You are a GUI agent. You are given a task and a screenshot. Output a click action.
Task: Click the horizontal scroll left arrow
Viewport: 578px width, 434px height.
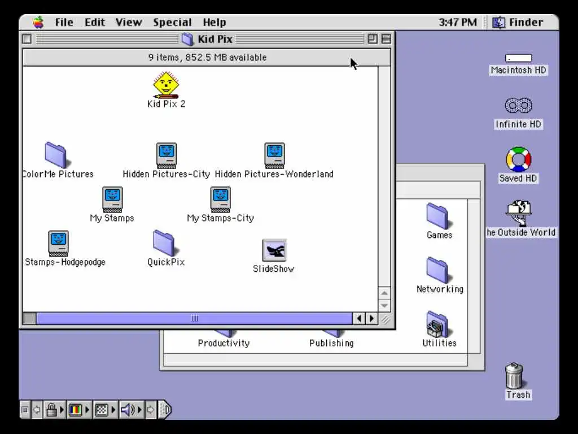pyautogui.click(x=359, y=318)
